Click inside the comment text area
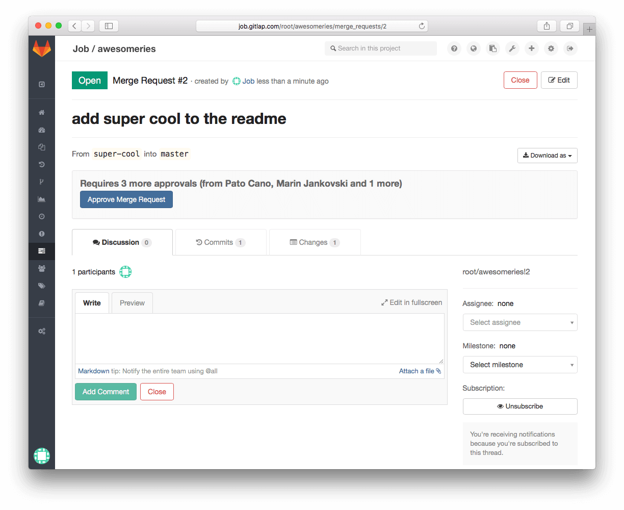Viewport: 624px width, 510px height. click(x=259, y=338)
